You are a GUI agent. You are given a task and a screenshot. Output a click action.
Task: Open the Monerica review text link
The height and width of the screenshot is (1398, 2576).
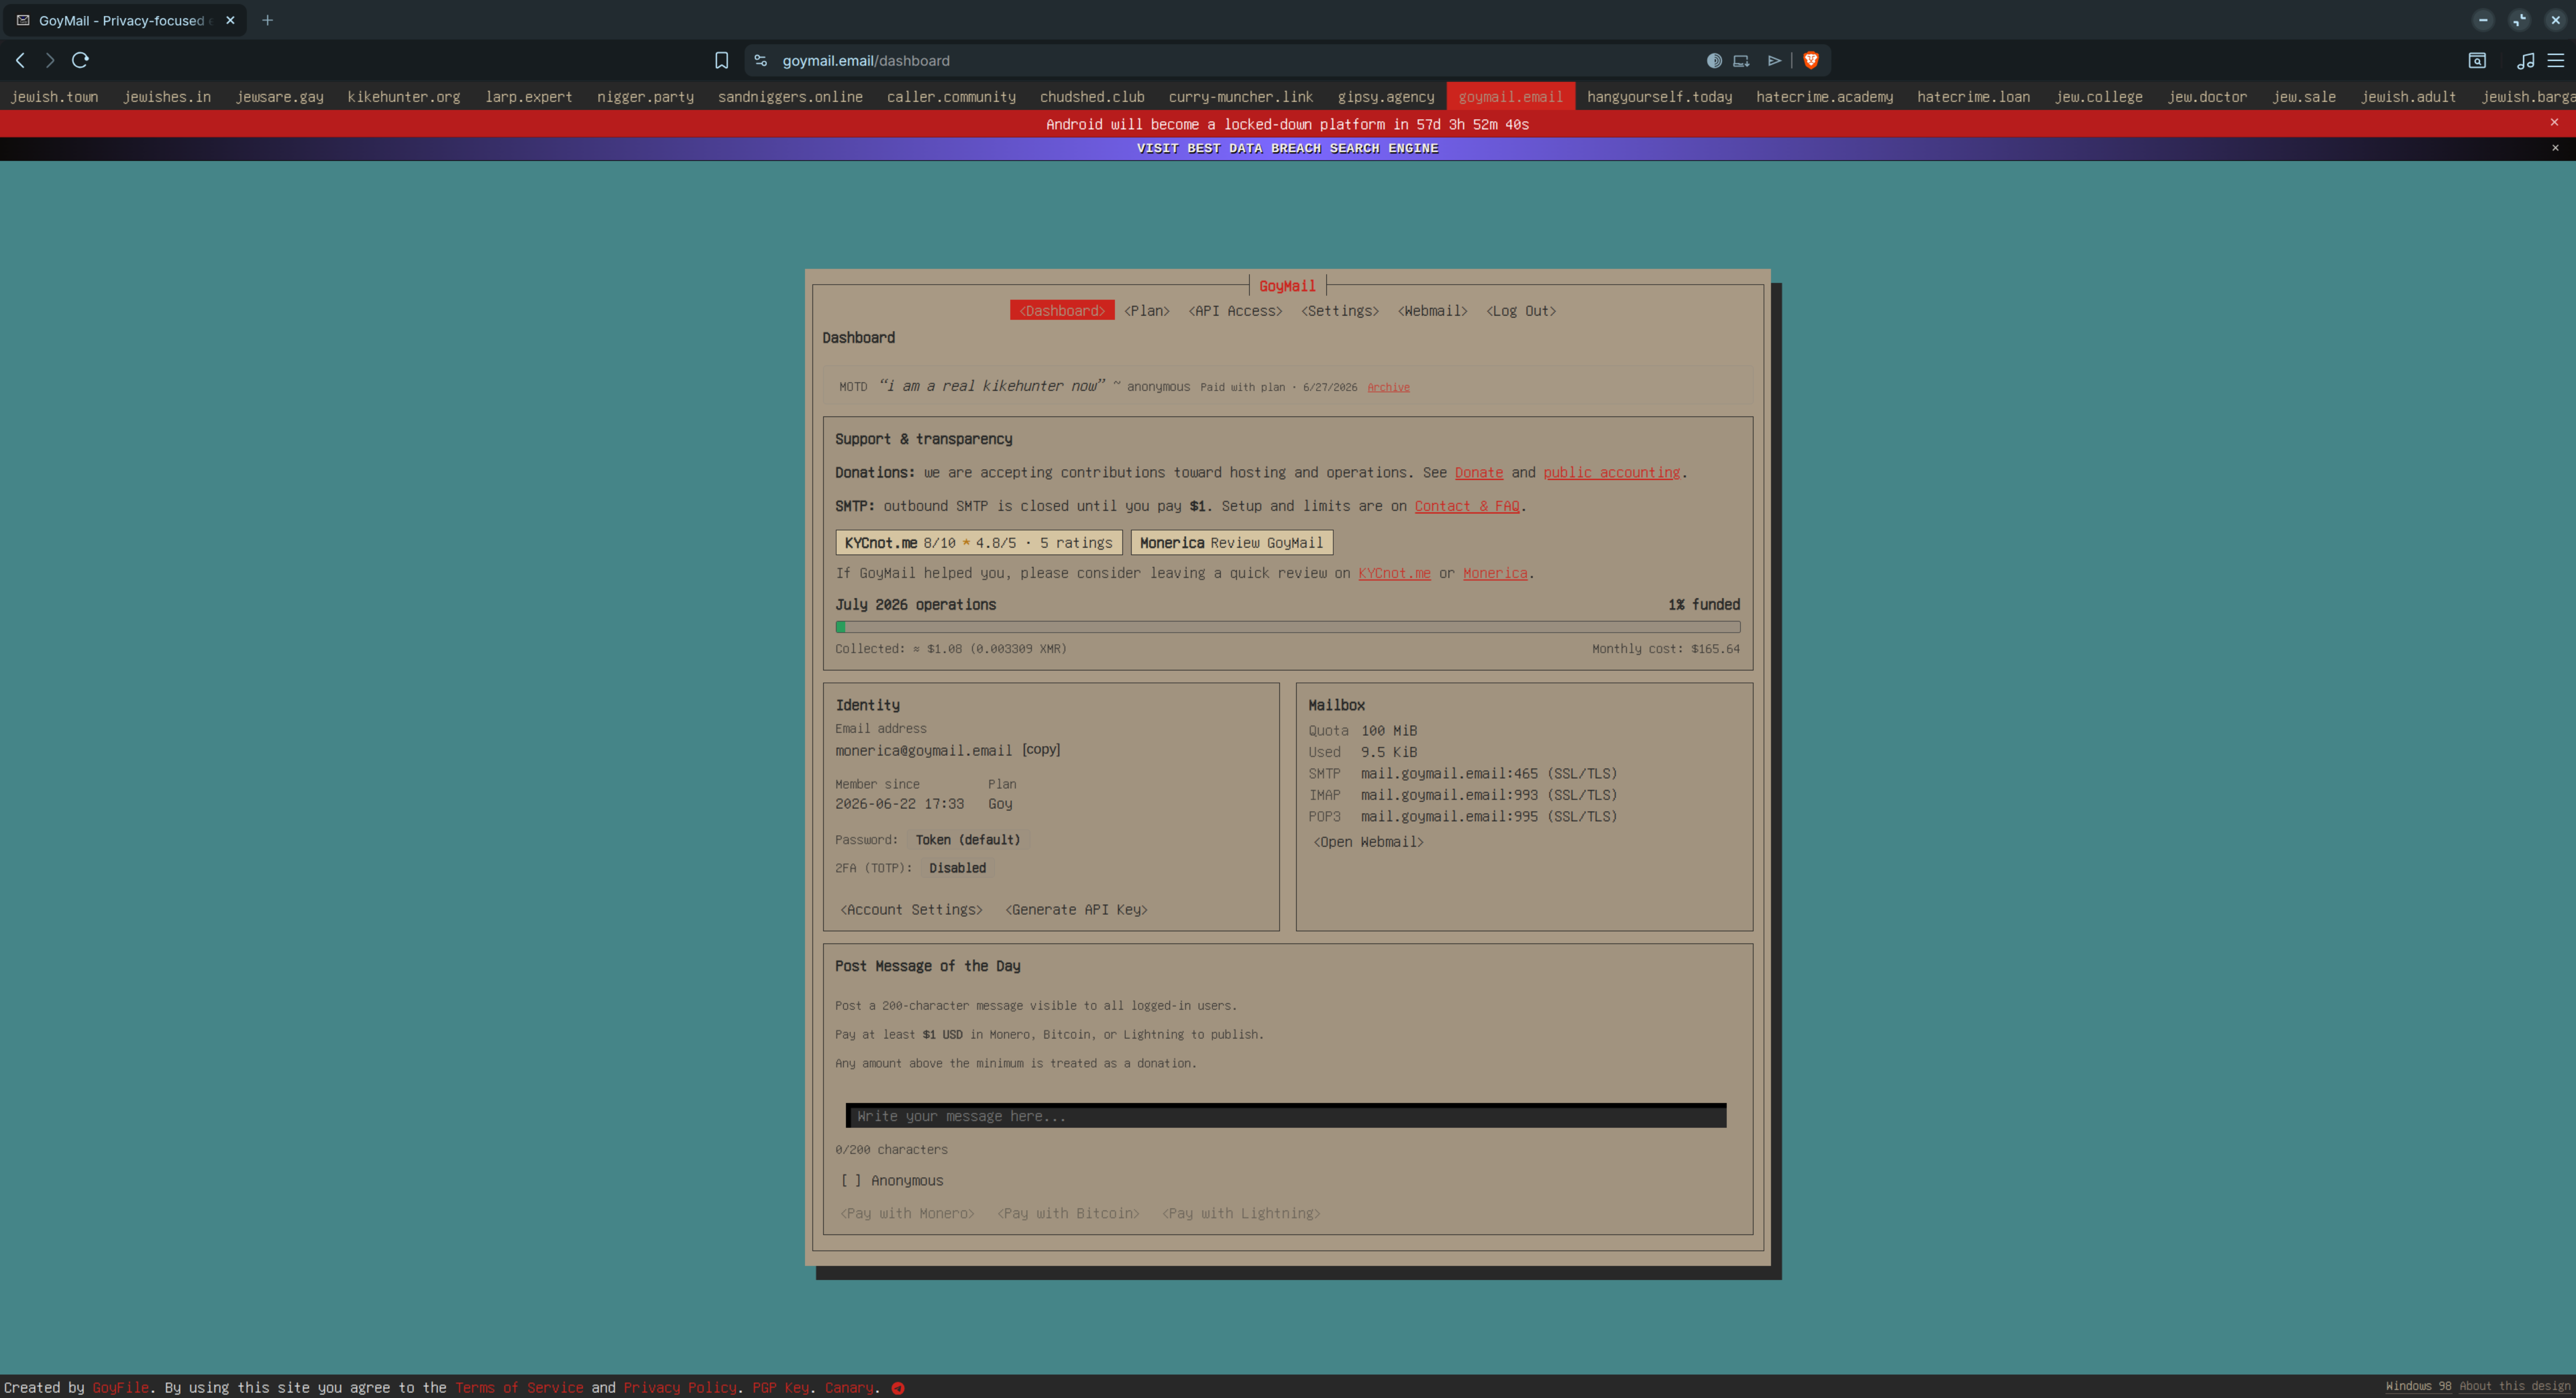pos(1495,573)
